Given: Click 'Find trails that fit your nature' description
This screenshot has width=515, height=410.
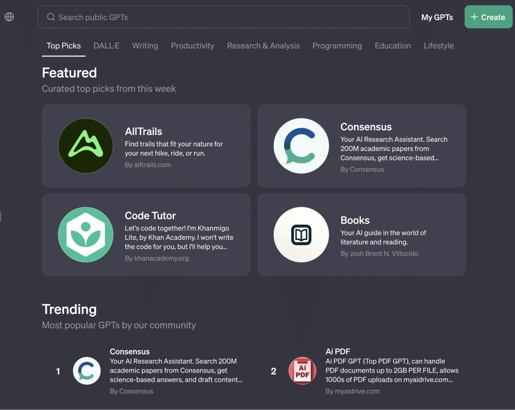Looking at the screenshot, I should tap(174, 149).
